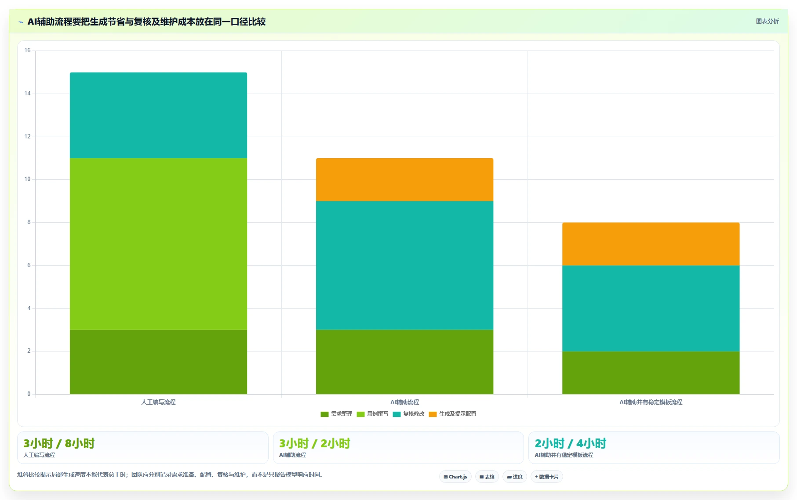Screen dimensions: 797x500
Task: Select the 数据卡片 tag chip
Action: pos(547,477)
